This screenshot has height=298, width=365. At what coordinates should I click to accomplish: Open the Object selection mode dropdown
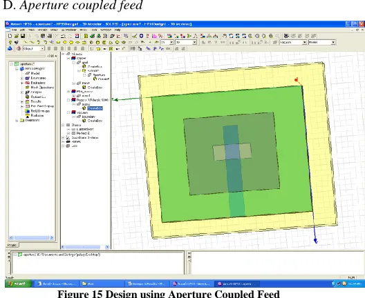point(42,48)
